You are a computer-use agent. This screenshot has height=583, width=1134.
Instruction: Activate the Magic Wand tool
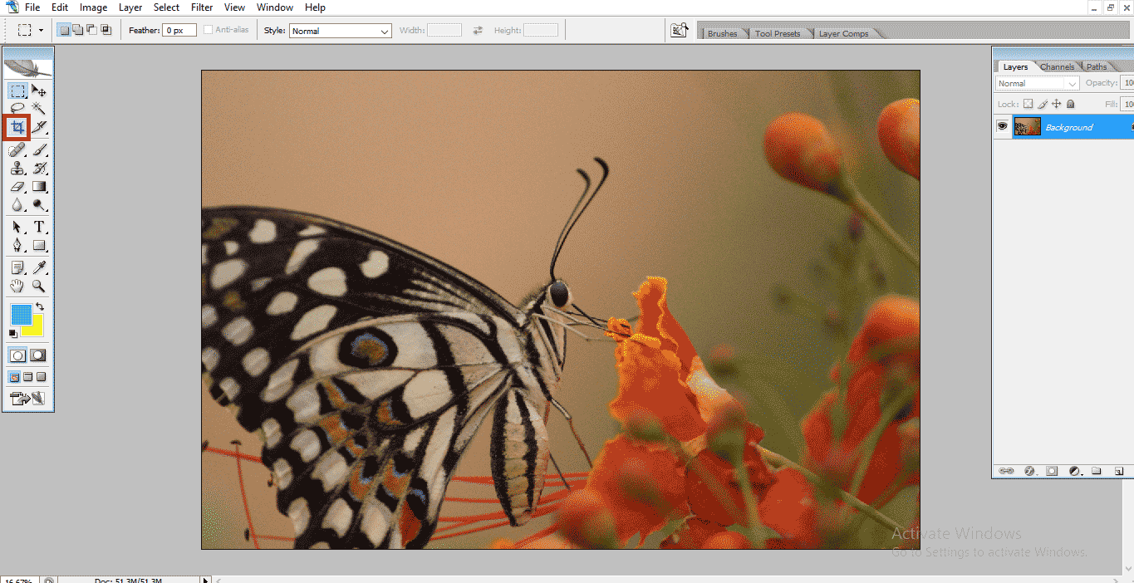point(39,108)
